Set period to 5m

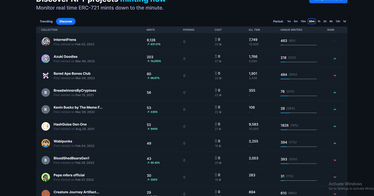[296, 22]
